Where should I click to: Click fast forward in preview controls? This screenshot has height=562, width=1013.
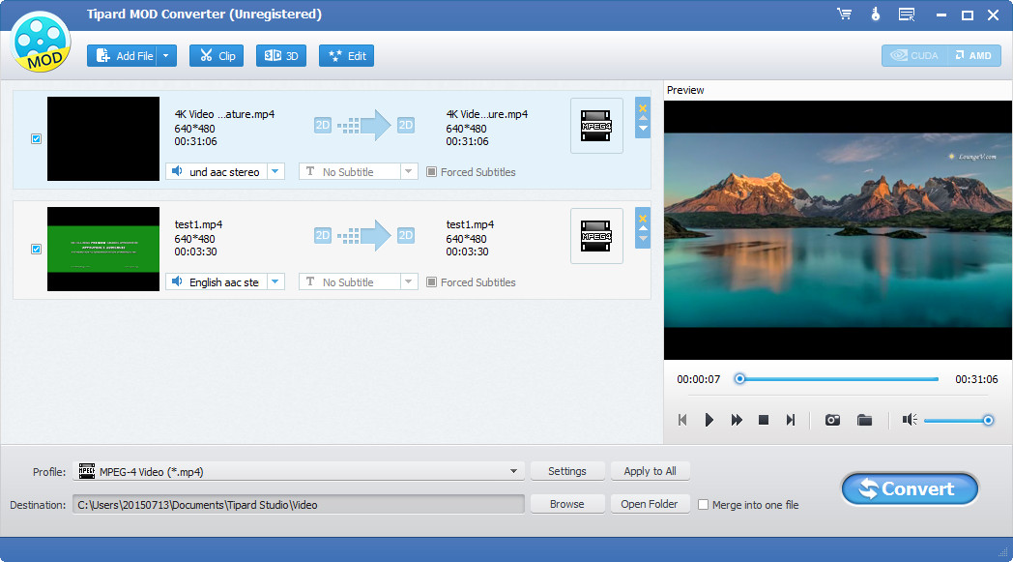(737, 420)
